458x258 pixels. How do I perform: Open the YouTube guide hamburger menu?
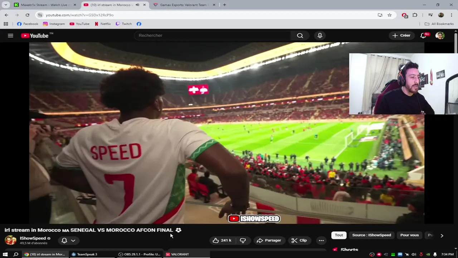click(10, 35)
